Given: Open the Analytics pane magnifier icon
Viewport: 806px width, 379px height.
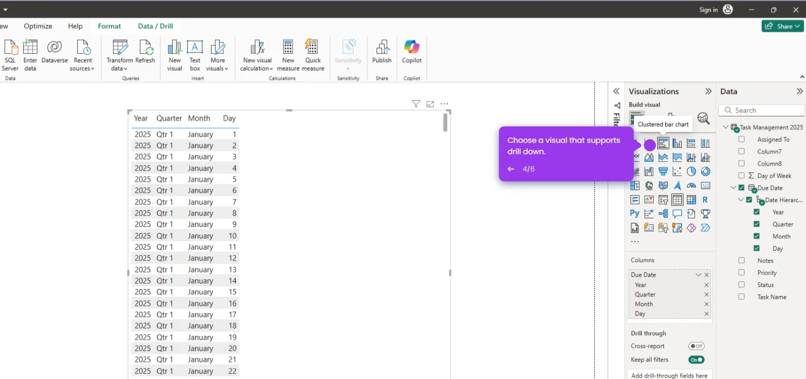Looking at the screenshot, I should point(703,118).
